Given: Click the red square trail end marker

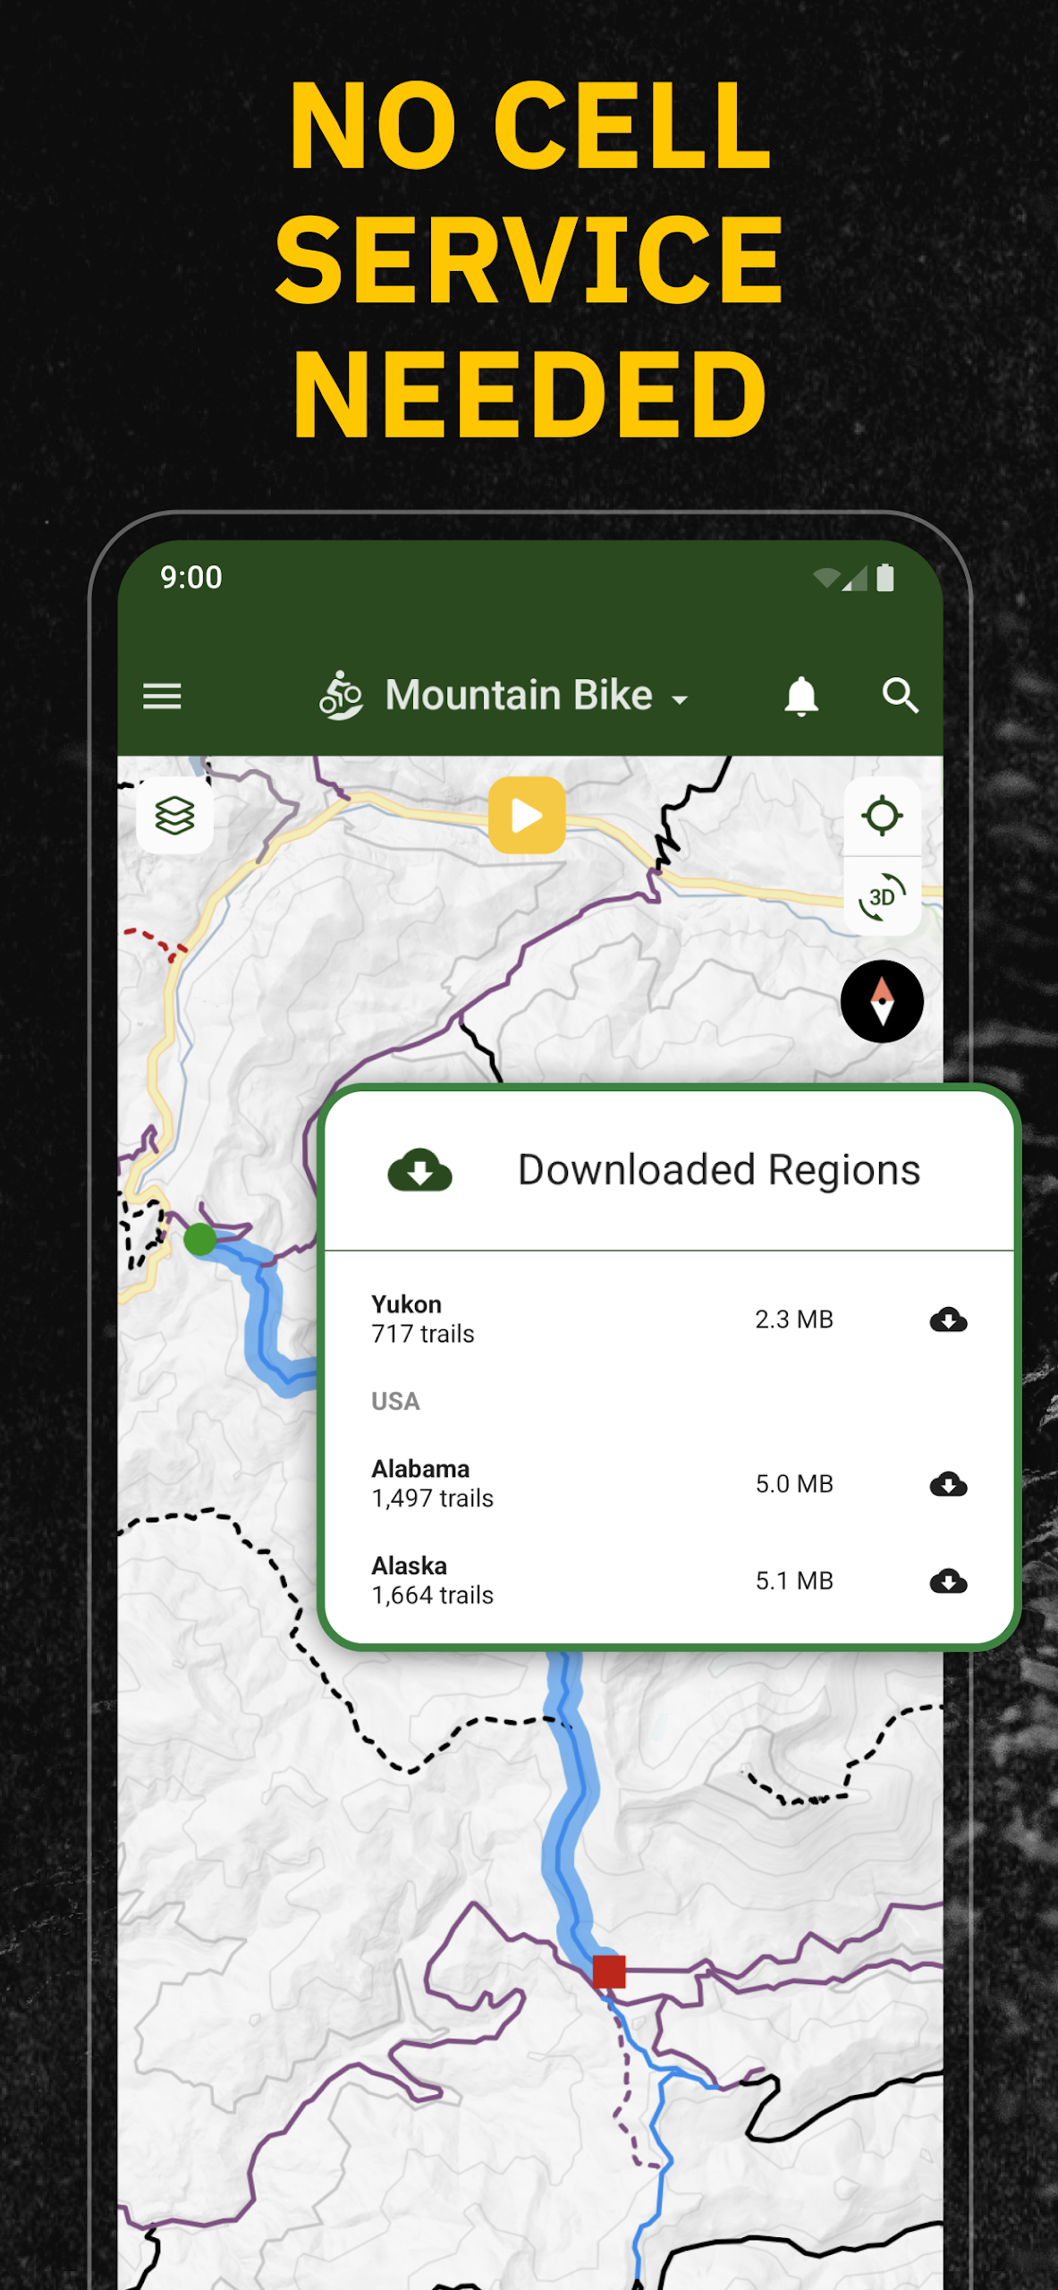Looking at the screenshot, I should (x=609, y=1972).
